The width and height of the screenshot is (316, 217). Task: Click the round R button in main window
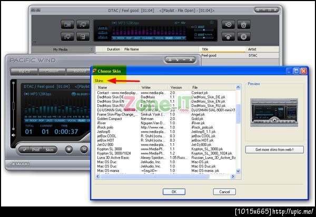click(x=244, y=37)
